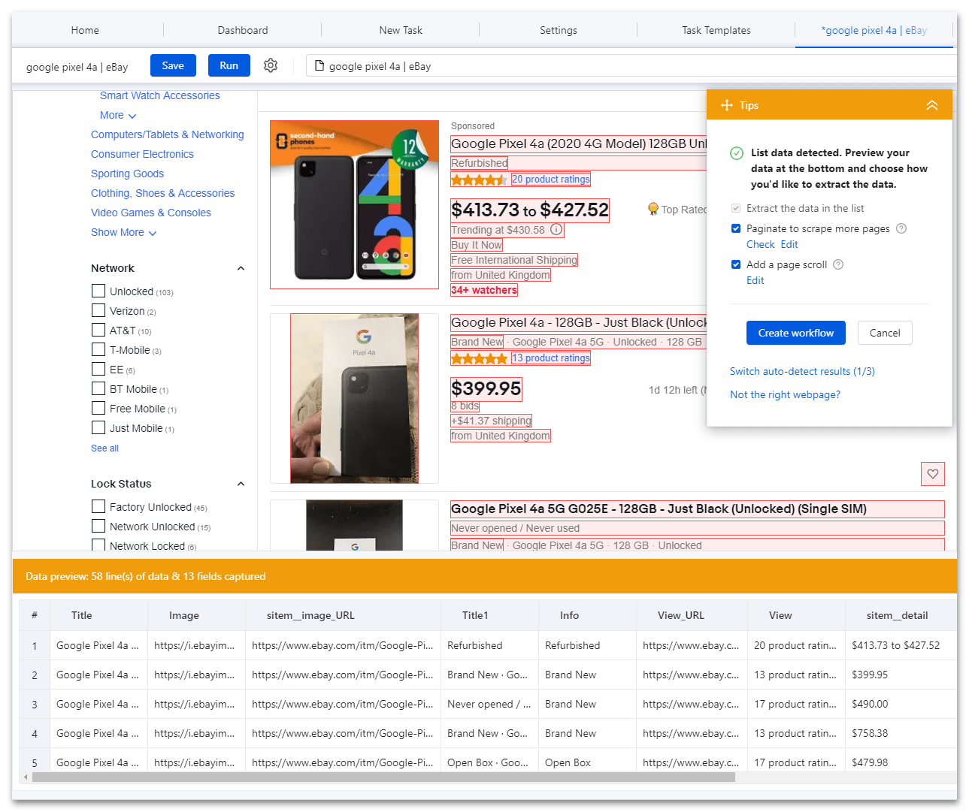Open Video Games & Consoles category link
Screen dimensions: 969x812
pos(150,213)
